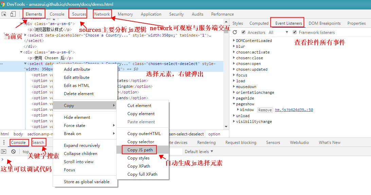Show console sidebar icon

coord(3,151)
